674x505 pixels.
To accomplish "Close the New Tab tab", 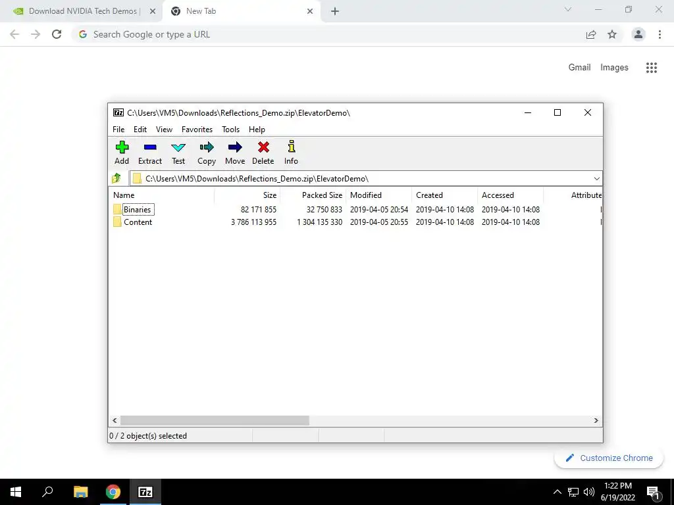I will click(x=310, y=12).
